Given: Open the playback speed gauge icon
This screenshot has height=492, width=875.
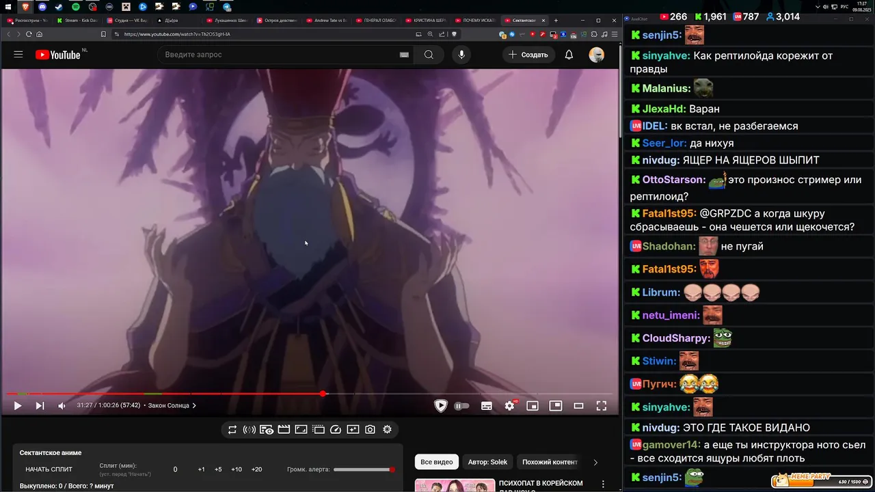Looking at the screenshot, I should click(x=336, y=430).
